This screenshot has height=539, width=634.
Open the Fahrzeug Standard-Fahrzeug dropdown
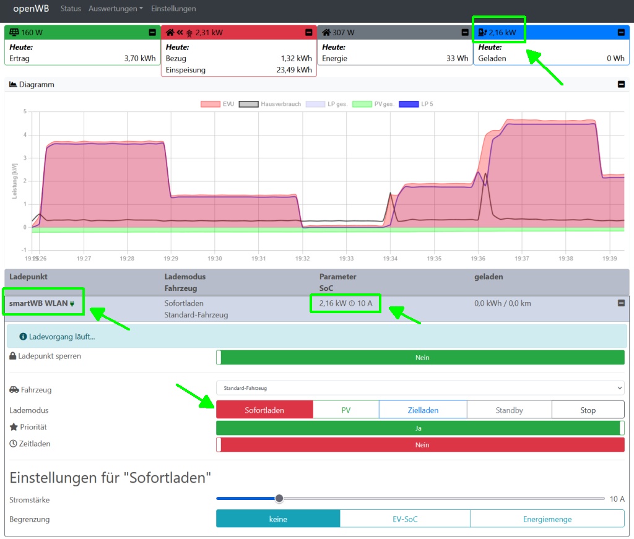click(420, 388)
